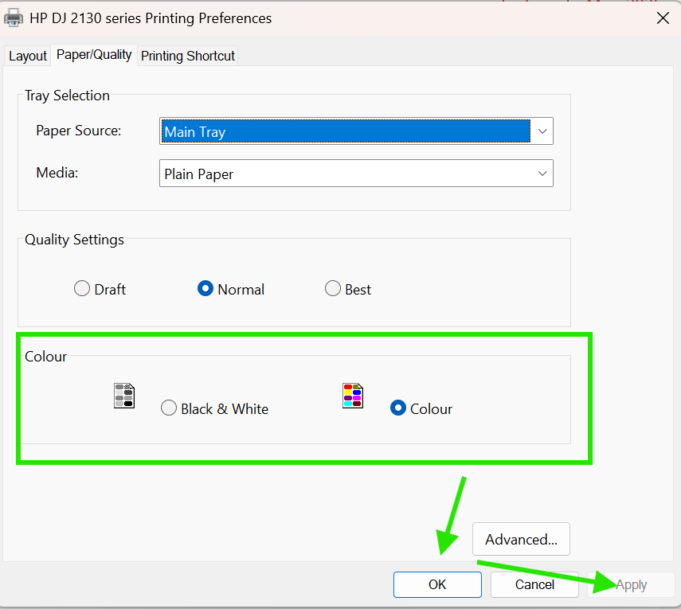
Task: Click the grayscale document icon
Action: 124,396
